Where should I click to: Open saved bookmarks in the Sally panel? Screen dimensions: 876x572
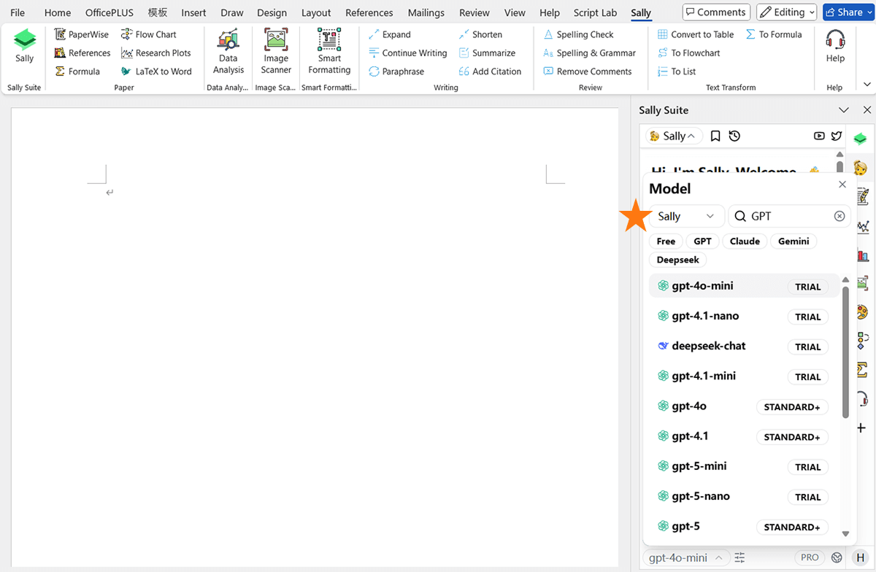(715, 136)
